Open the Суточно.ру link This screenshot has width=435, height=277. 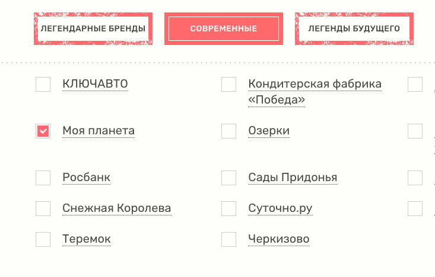pos(280,208)
